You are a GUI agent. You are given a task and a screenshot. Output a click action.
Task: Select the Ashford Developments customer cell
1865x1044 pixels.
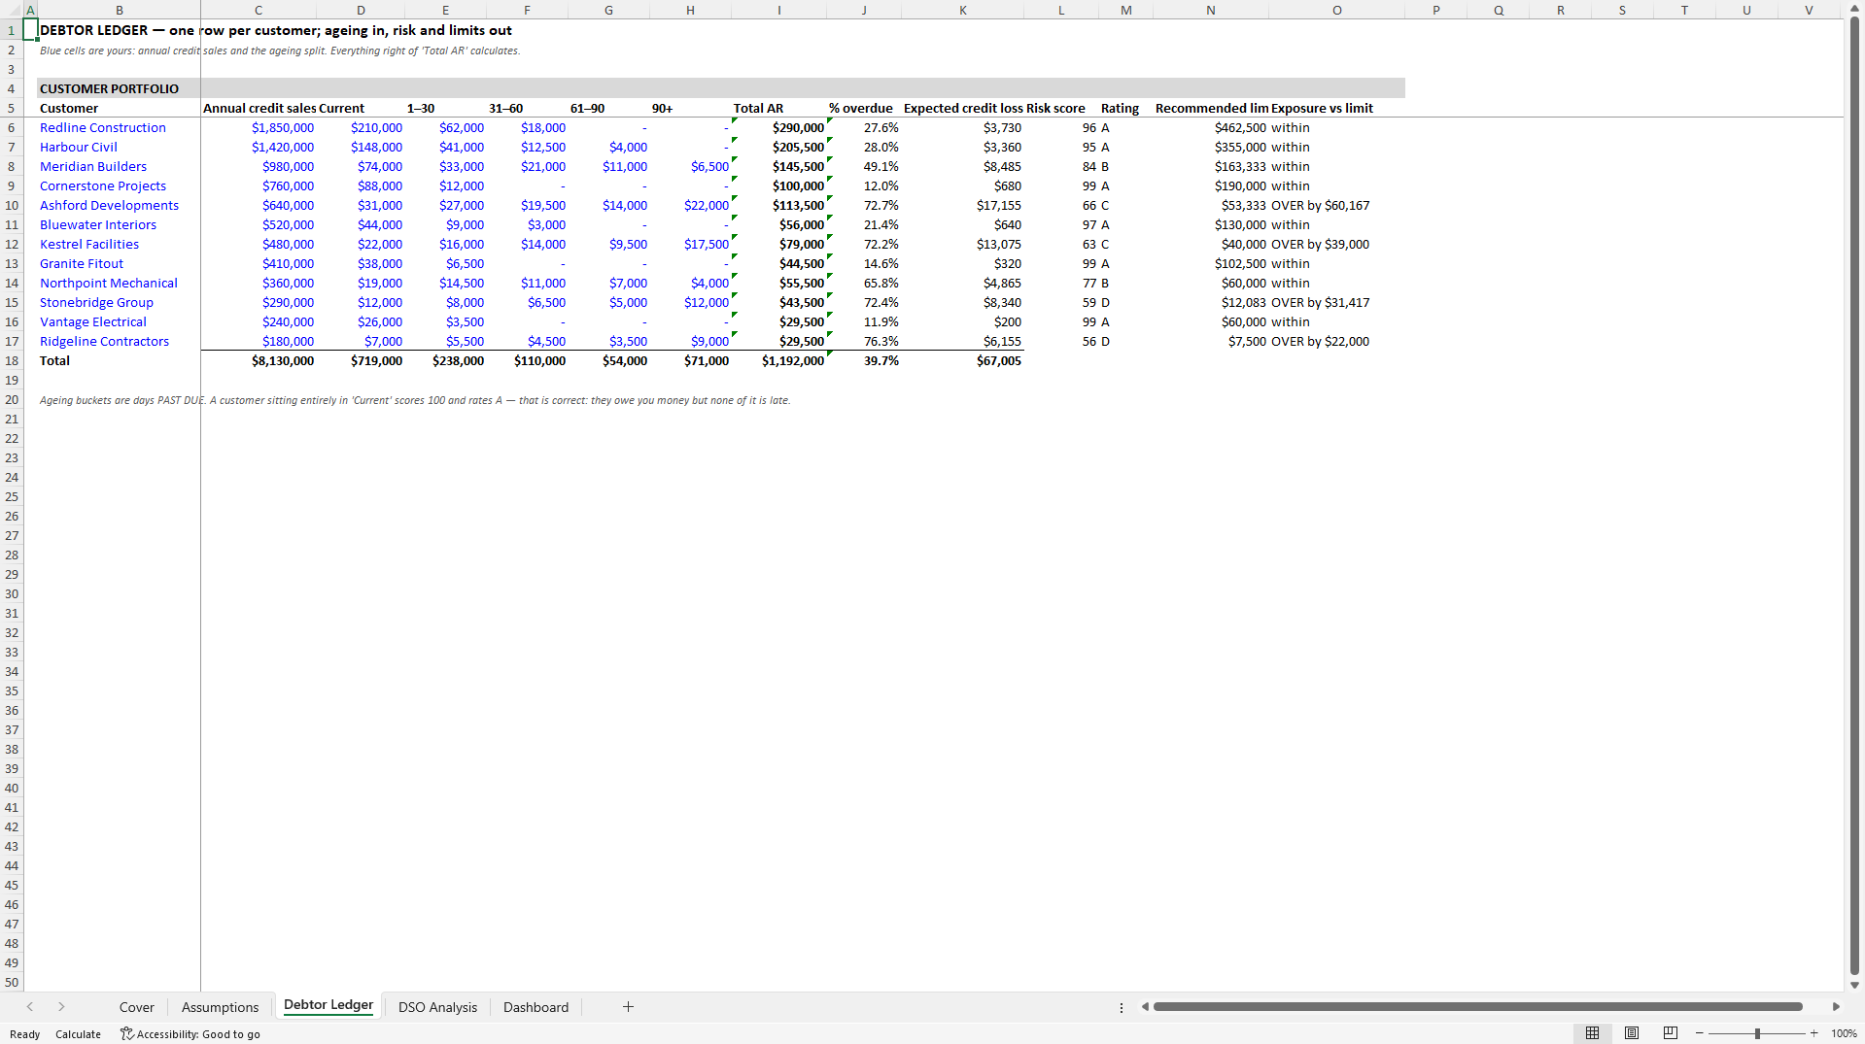[x=119, y=205]
